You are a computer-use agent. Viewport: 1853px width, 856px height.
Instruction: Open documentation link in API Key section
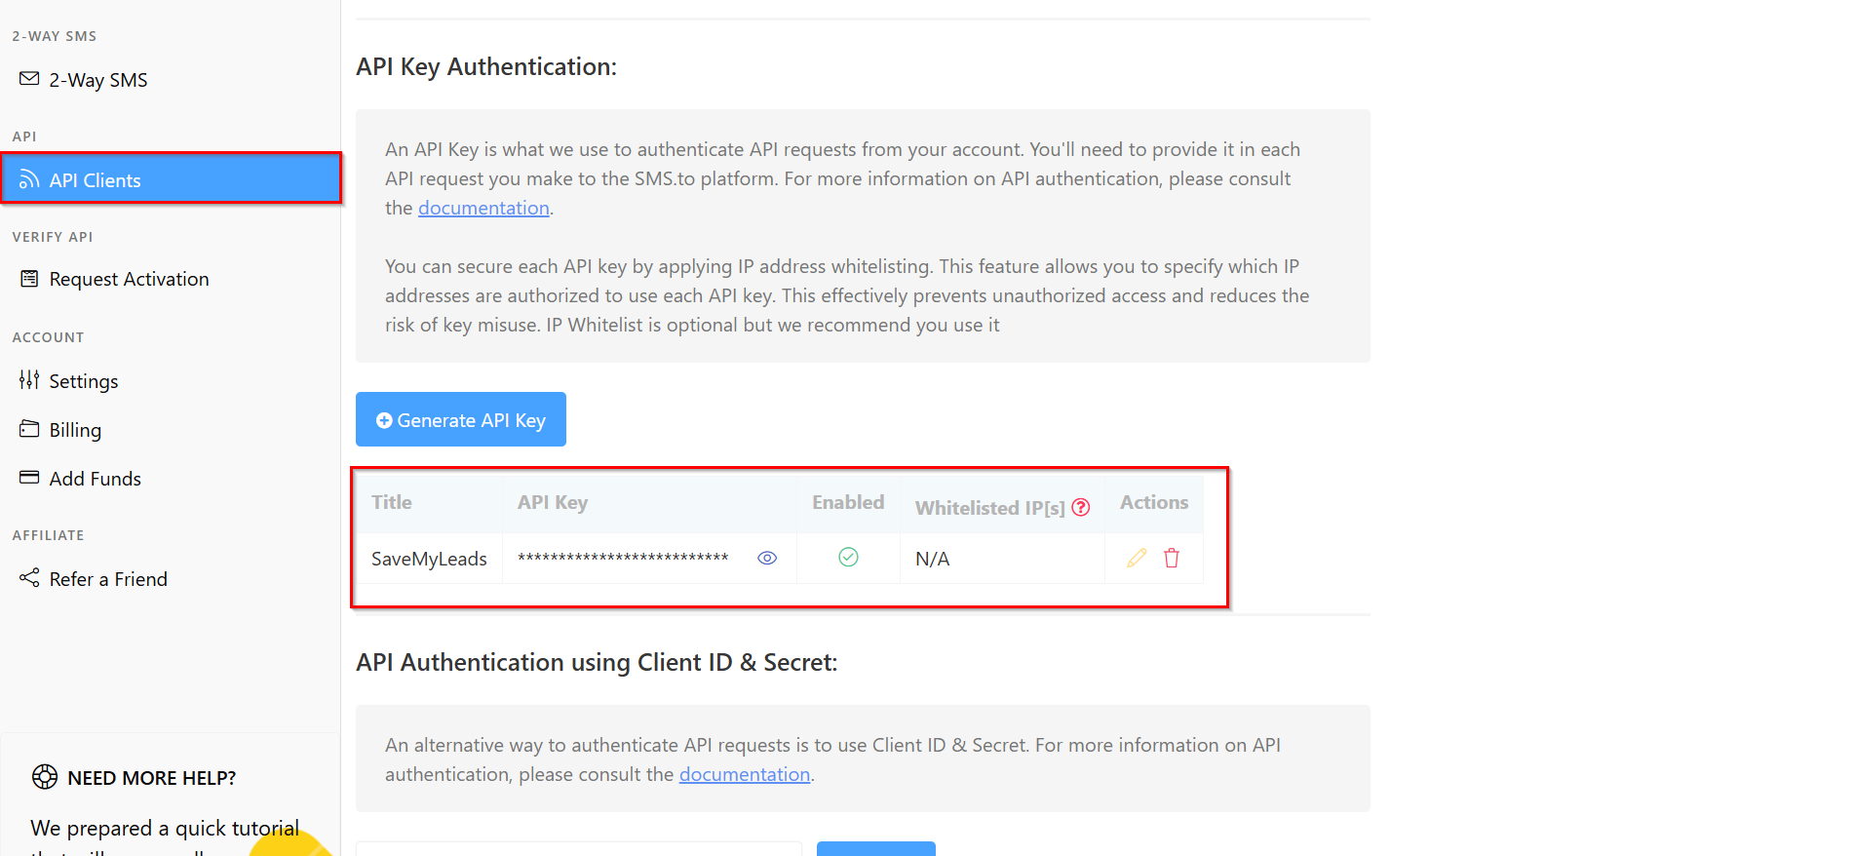click(483, 208)
